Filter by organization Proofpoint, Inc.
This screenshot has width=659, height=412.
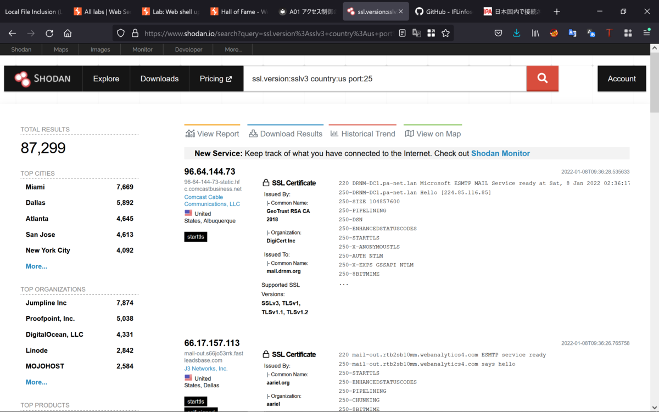pyautogui.click(x=50, y=319)
